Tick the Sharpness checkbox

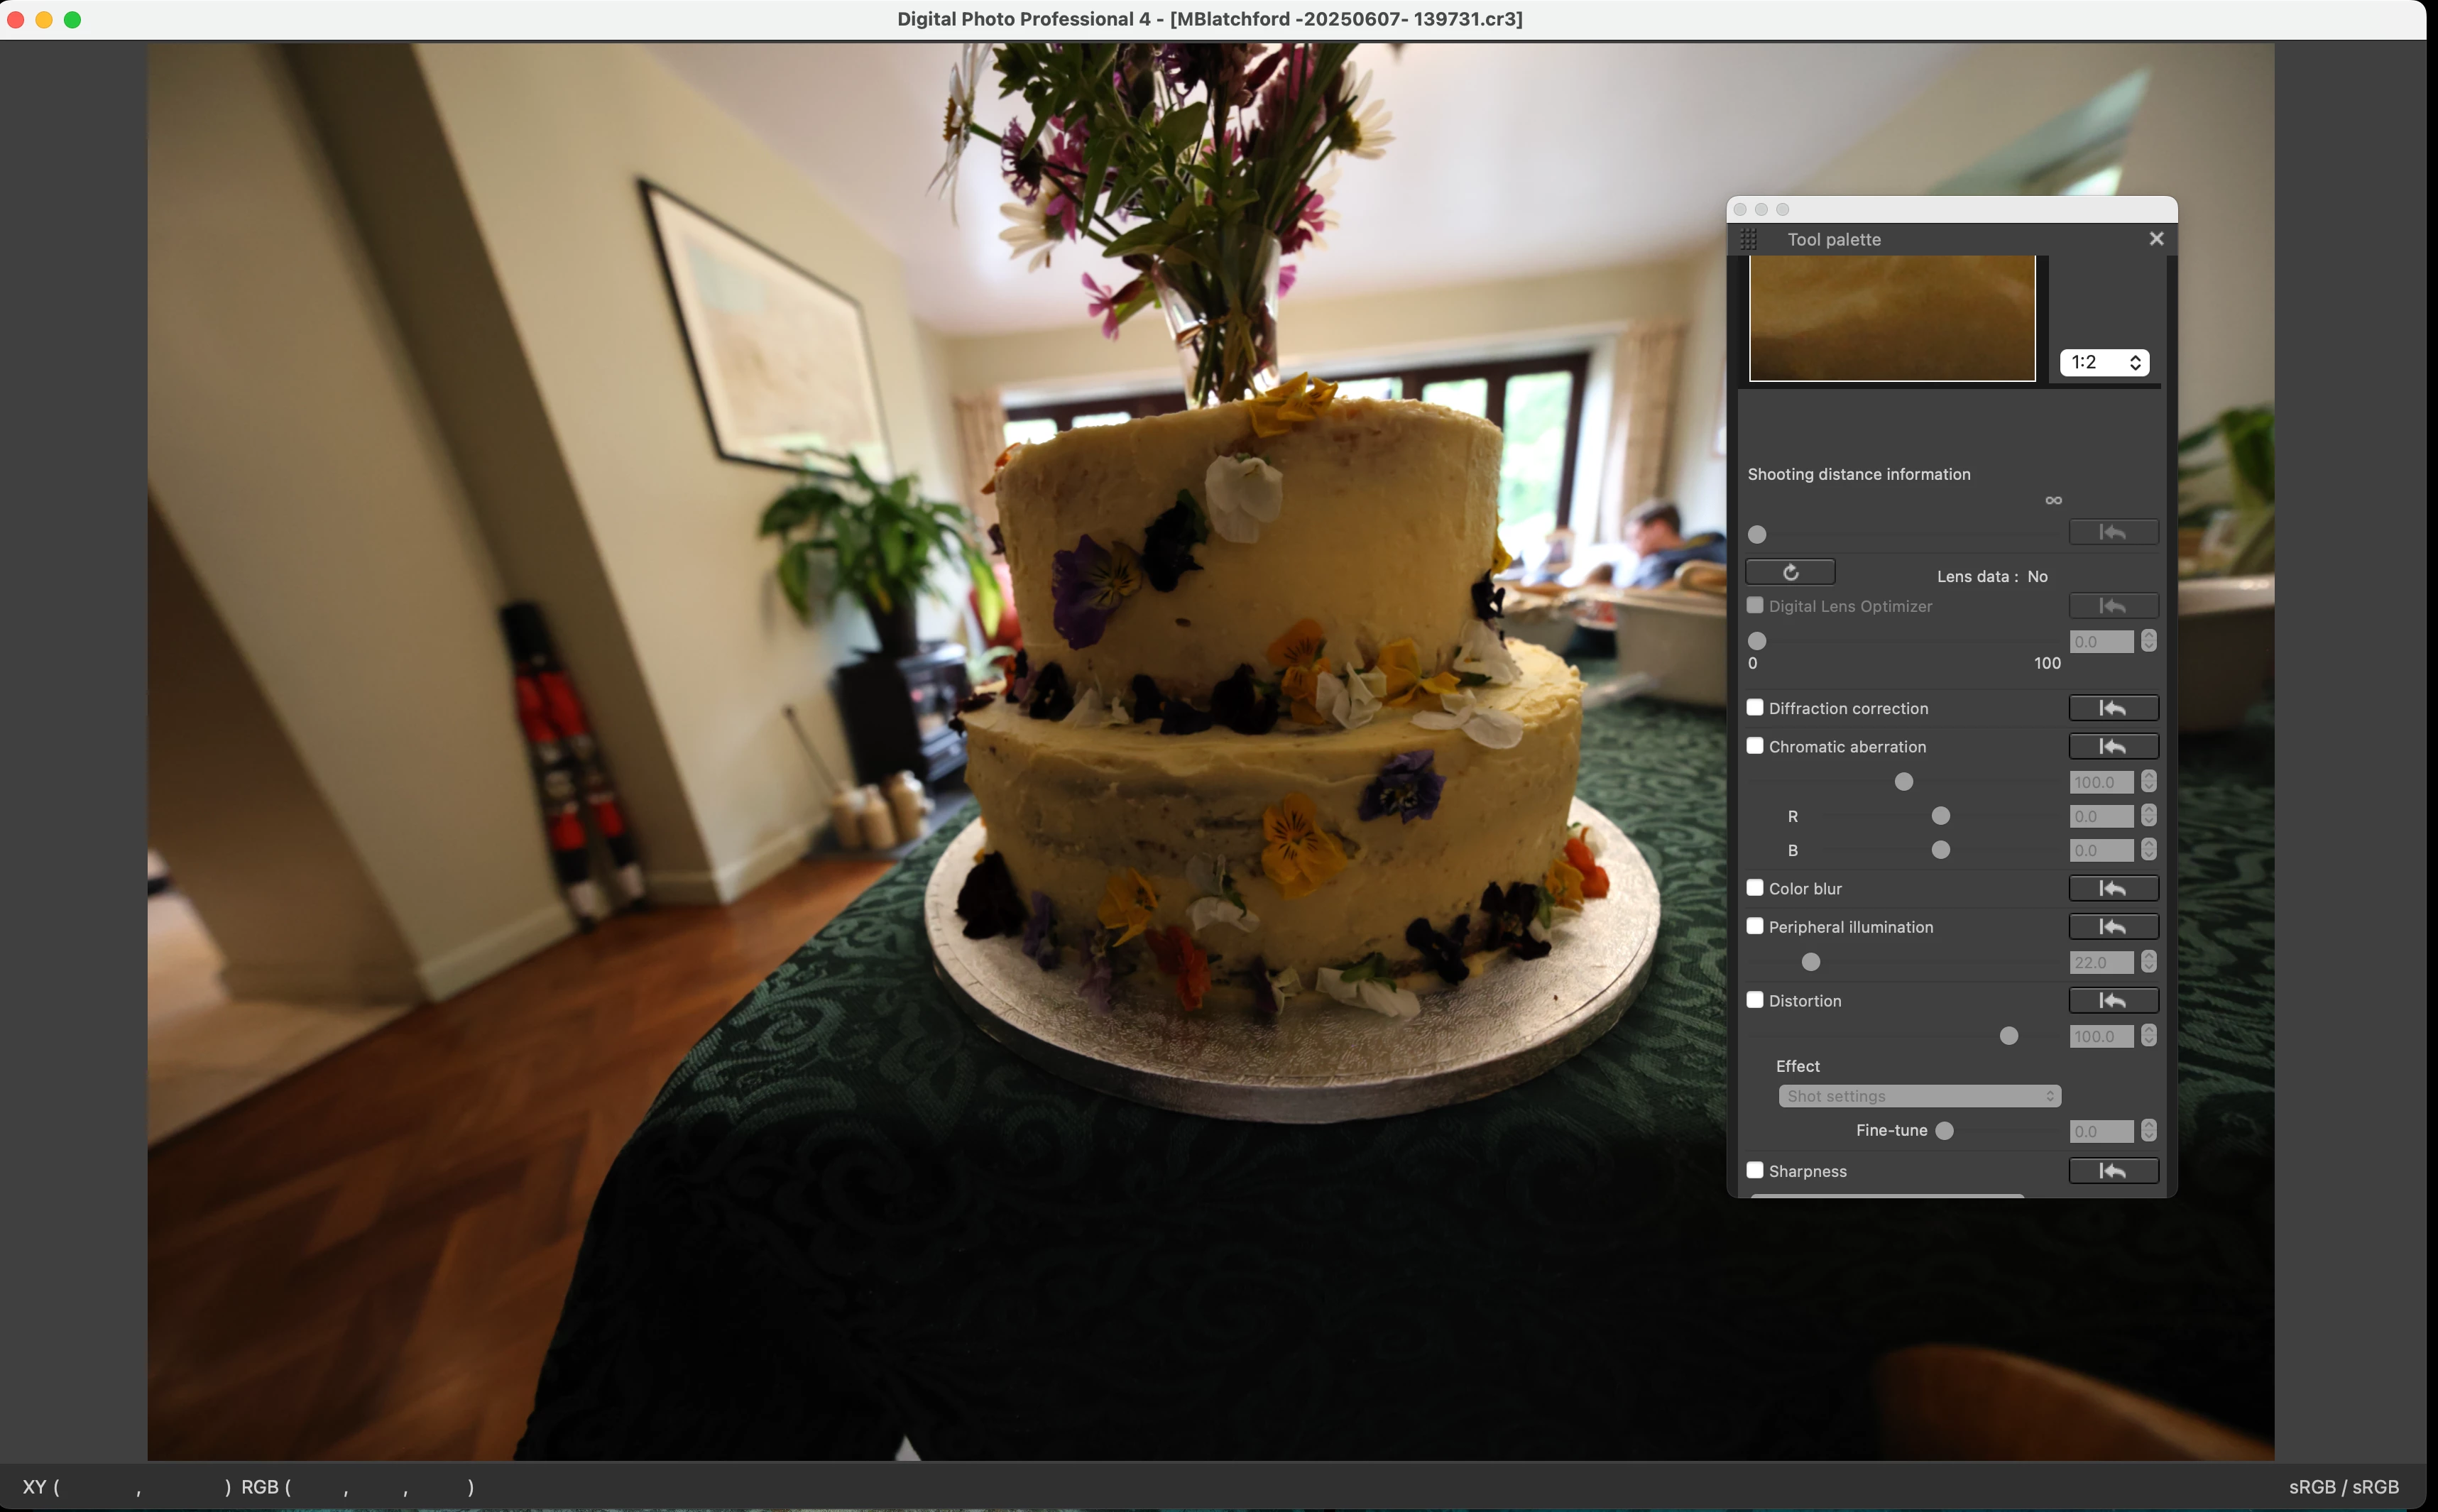tap(1755, 1170)
